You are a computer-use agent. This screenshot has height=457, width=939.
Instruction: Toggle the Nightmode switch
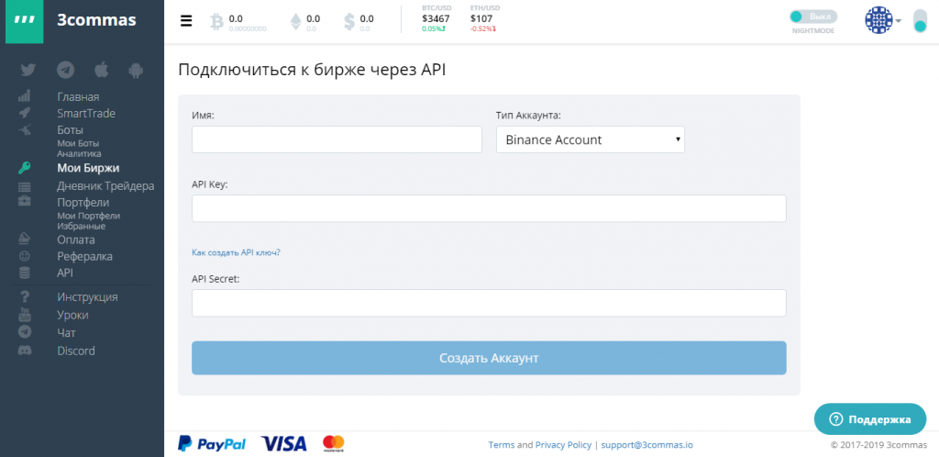coord(812,17)
